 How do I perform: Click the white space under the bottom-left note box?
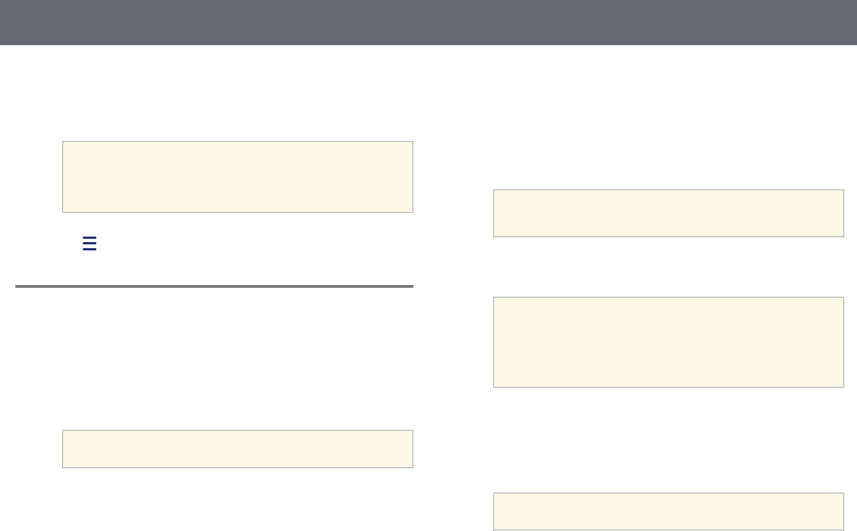click(237, 500)
